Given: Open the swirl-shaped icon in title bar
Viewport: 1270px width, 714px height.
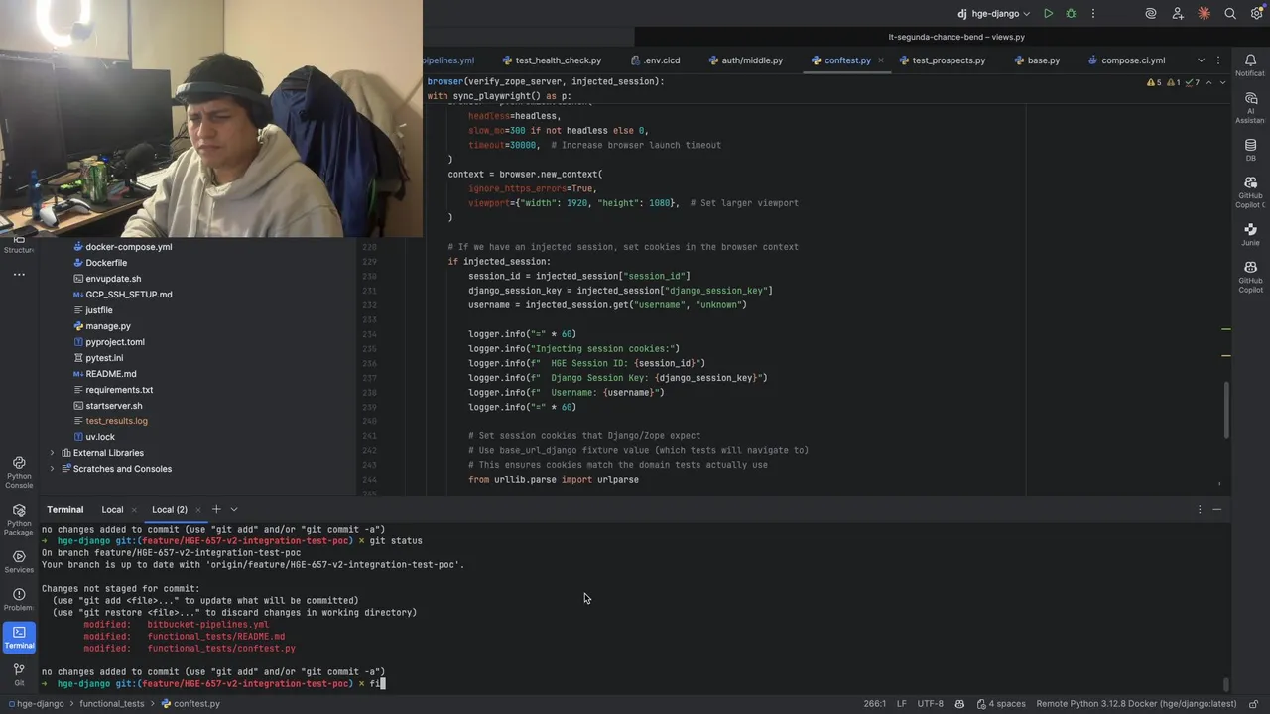Looking at the screenshot, I should coord(1151,14).
